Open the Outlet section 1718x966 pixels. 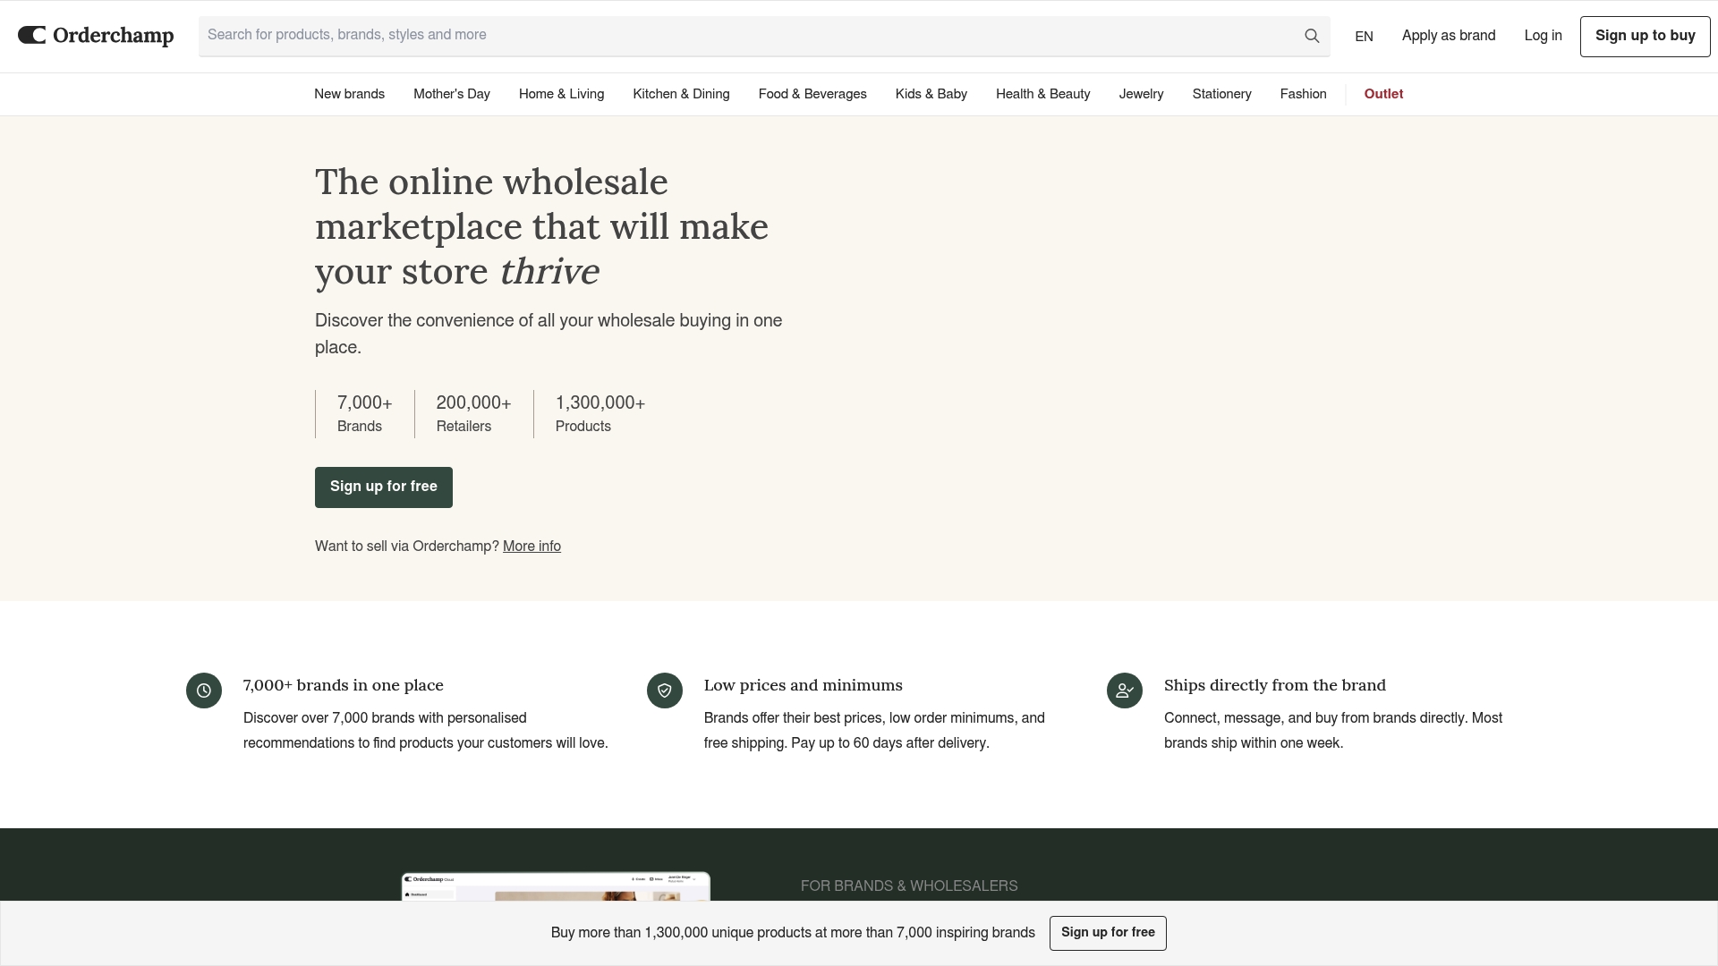[x=1383, y=94]
